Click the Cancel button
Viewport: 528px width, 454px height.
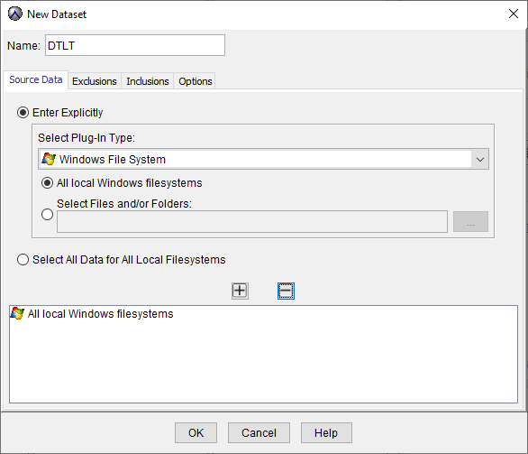tap(259, 432)
